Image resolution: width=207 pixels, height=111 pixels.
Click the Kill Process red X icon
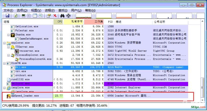coord(55,16)
